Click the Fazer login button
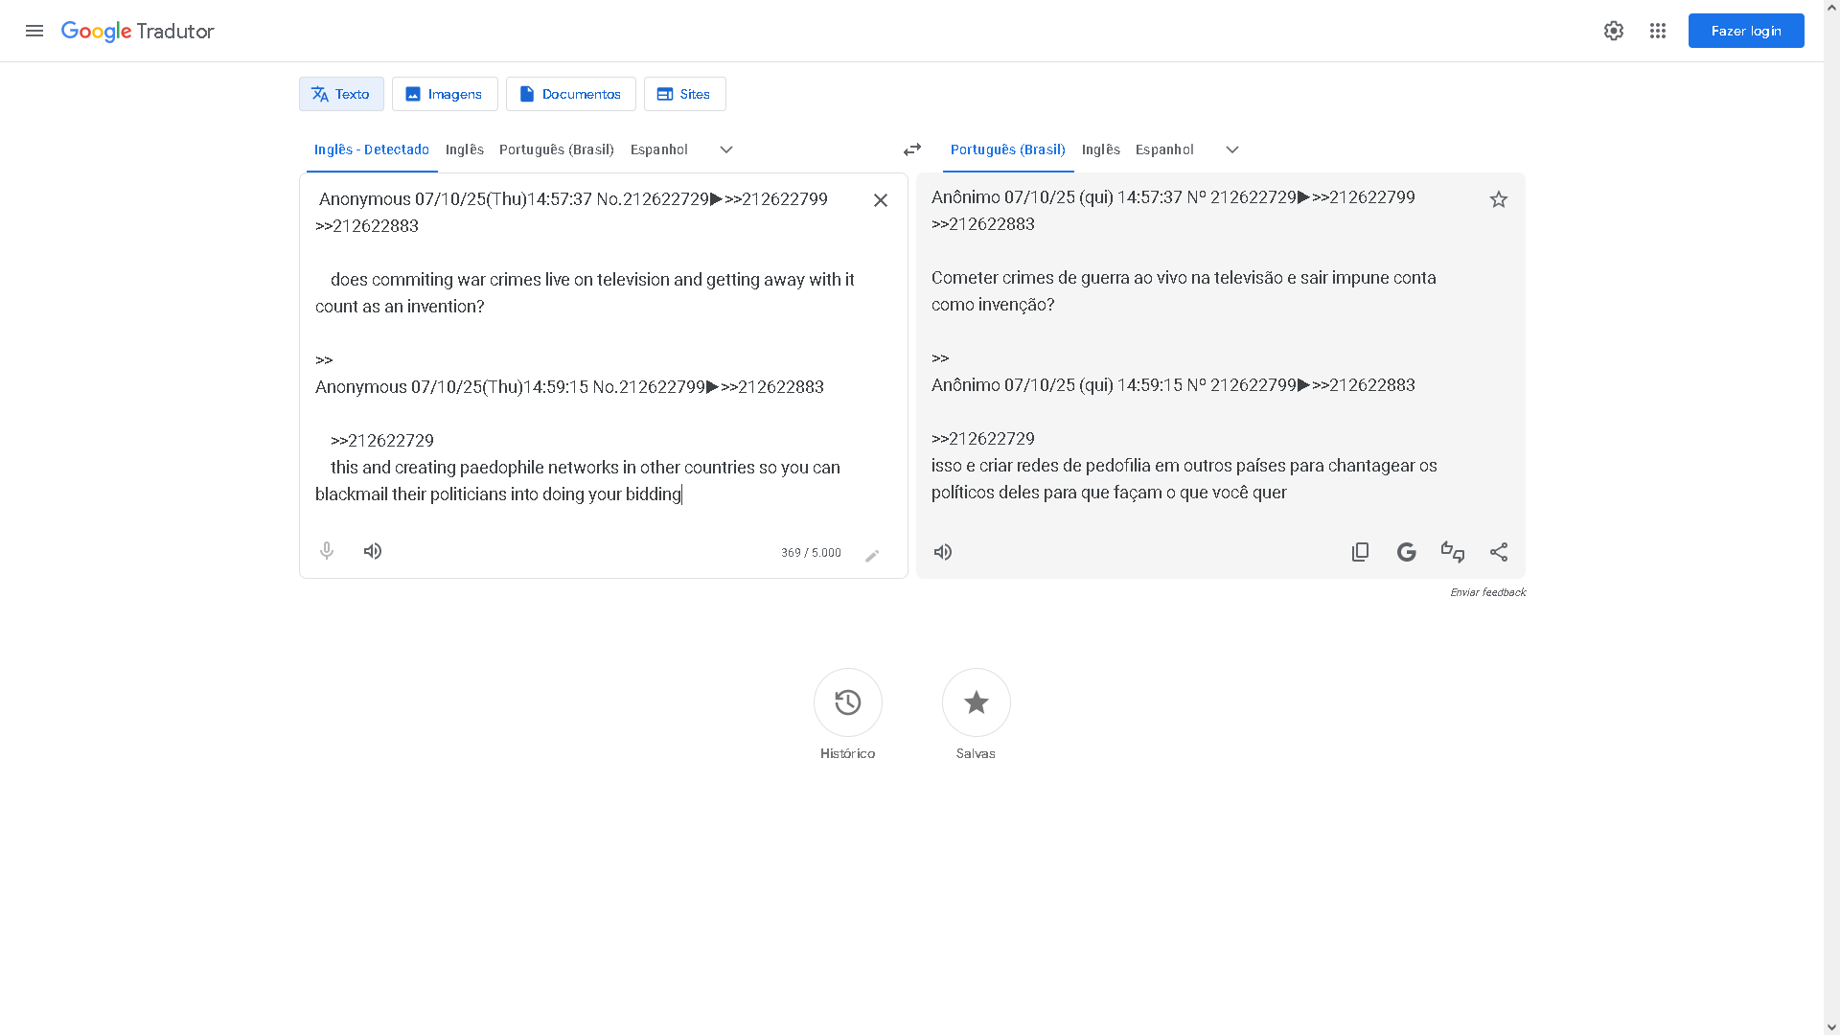The width and height of the screenshot is (1840, 1035). click(x=1746, y=31)
